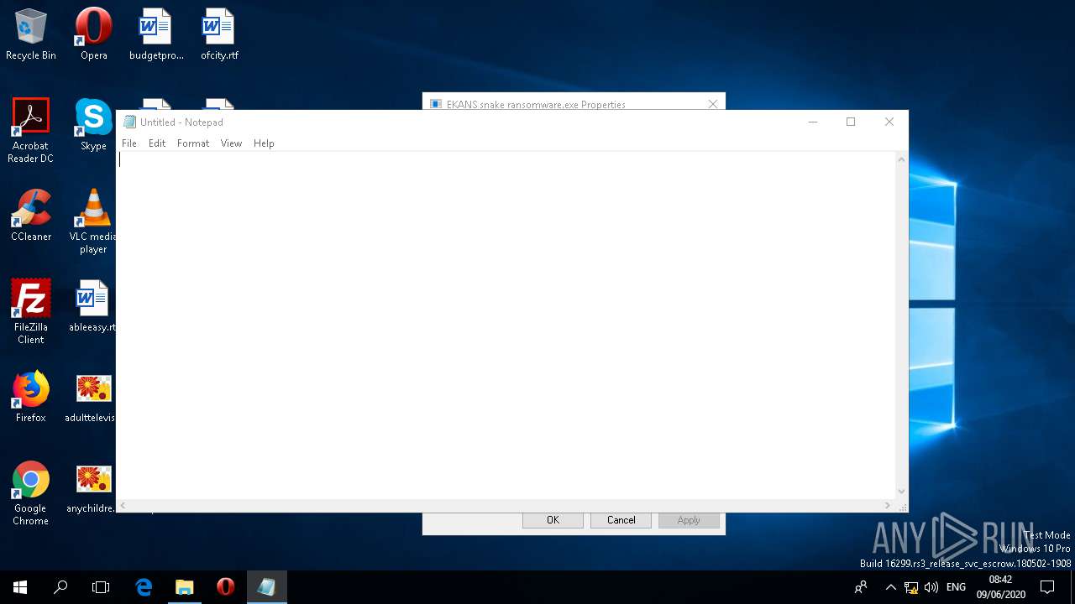Viewport: 1075px width, 604px height.
Task: Click Notepad's horizontal scrollbar right arrow
Action: click(x=888, y=505)
